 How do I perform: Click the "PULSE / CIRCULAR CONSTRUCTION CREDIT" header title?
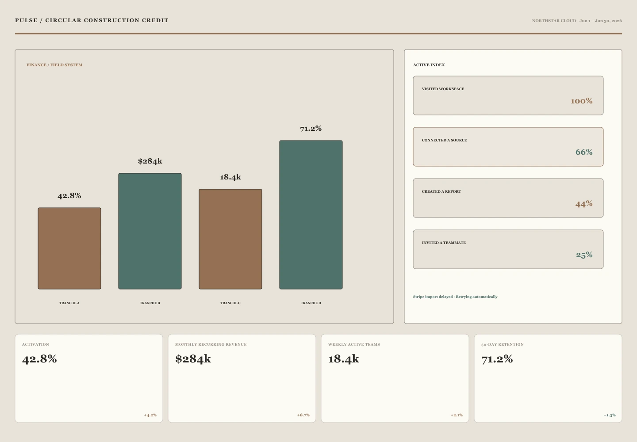92,20
